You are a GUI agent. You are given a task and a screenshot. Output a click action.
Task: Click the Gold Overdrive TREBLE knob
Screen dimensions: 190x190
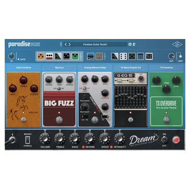23,80
